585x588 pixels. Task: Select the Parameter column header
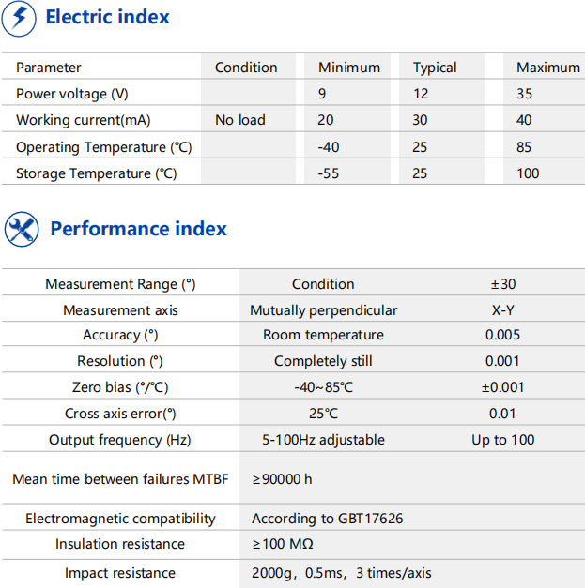click(x=49, y=68)
